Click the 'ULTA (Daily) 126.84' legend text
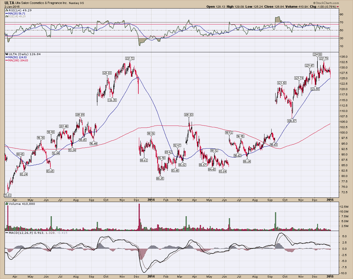353x279 pixels. coord(25,54)
